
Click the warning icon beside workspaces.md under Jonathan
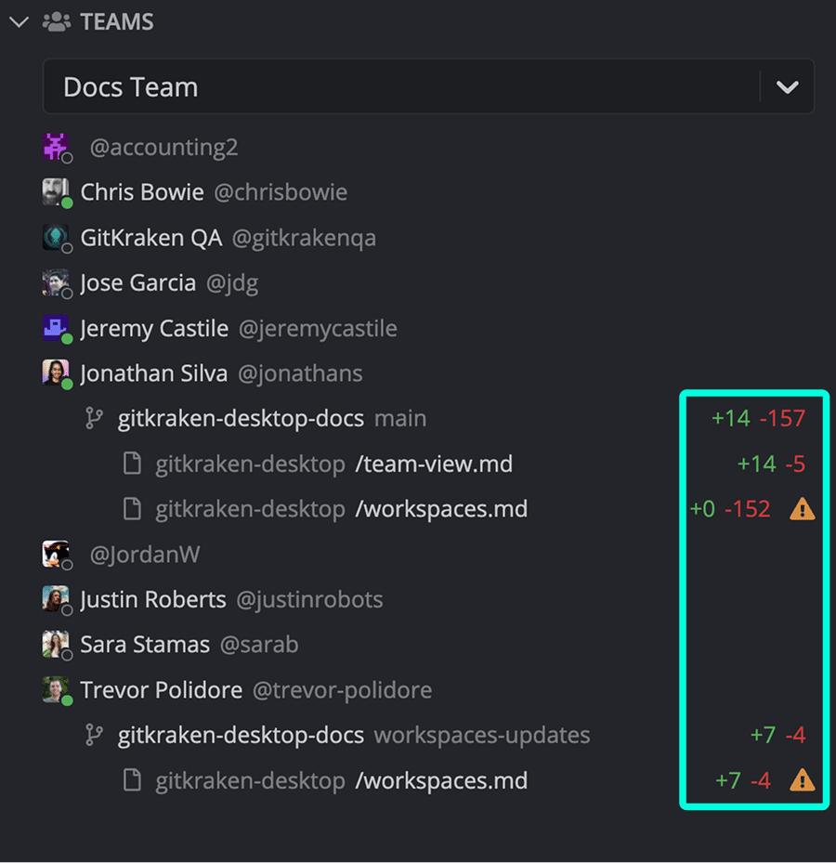click(801, 508)
